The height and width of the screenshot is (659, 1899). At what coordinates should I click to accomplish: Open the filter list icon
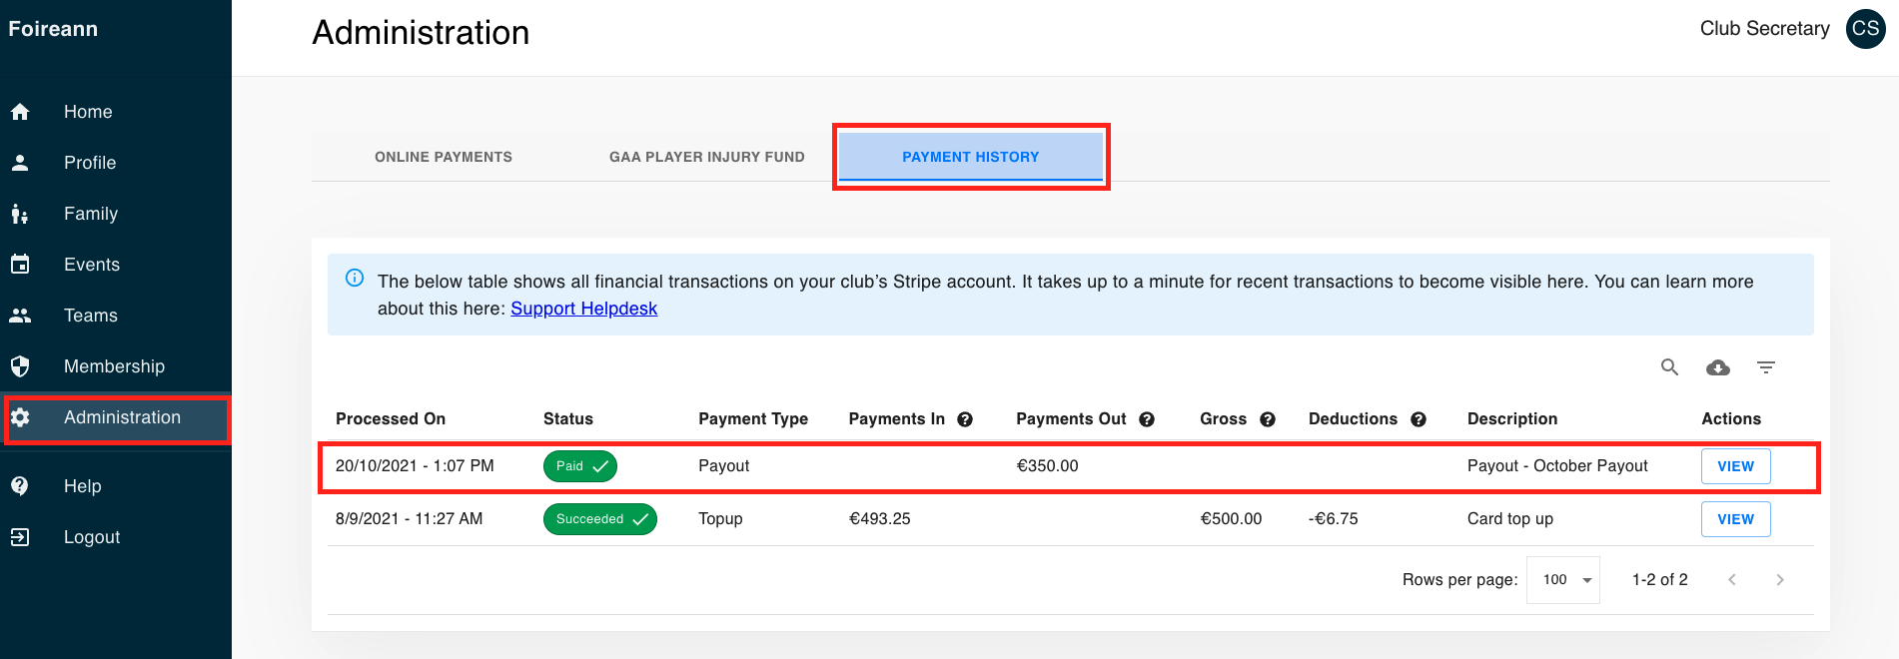coord(1766,367)
